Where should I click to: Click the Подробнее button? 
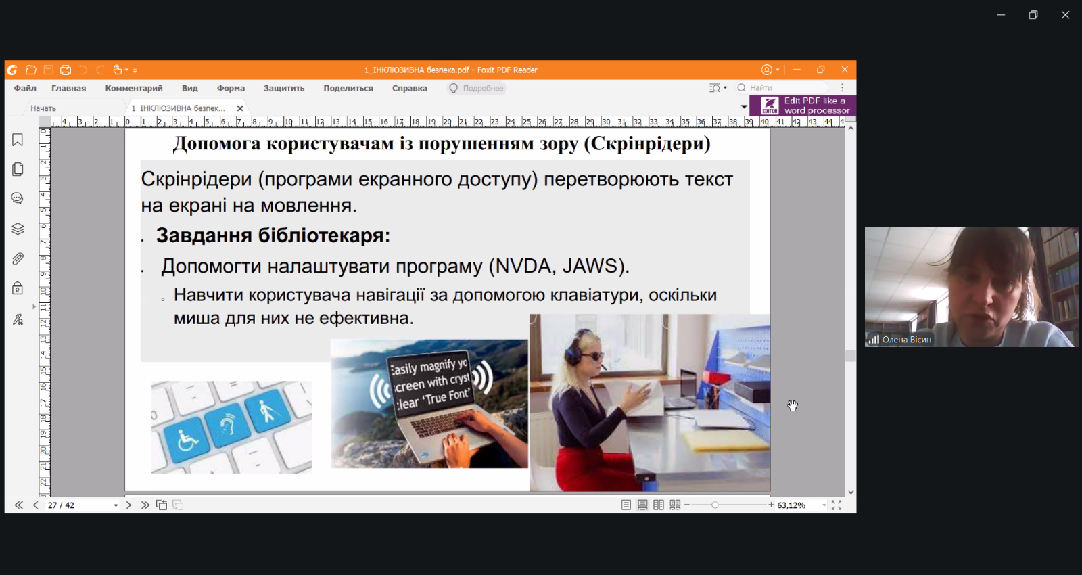click(477, 88)
